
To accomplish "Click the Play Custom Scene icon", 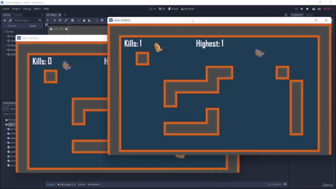I will [x=319, y=9].
